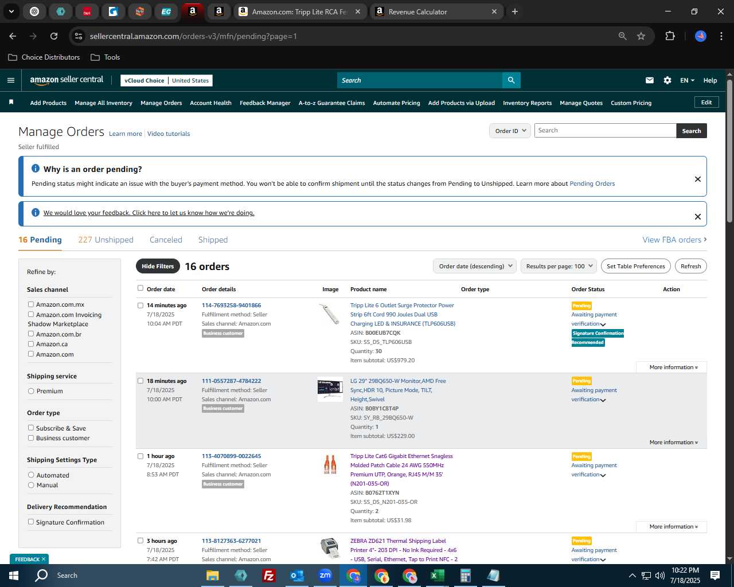Expand More information for order 114-7693258-9401866
This screenshot has width=734, height=587.
tap(673, 367)
